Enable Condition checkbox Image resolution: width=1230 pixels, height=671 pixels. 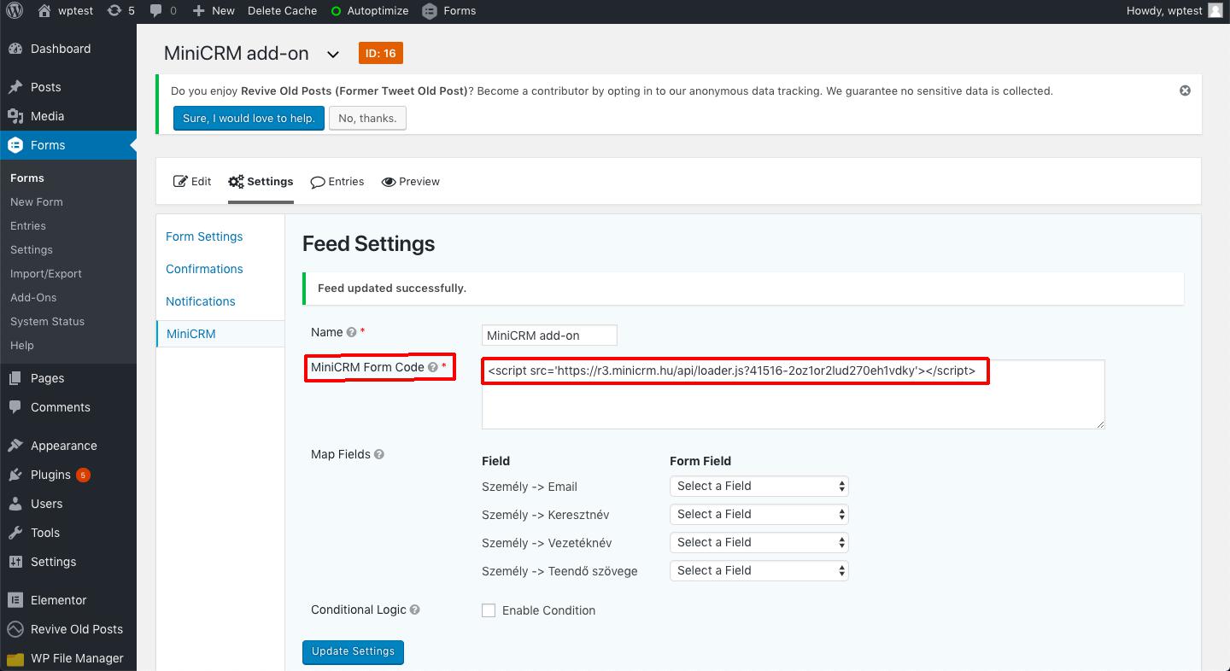[489, 610]
